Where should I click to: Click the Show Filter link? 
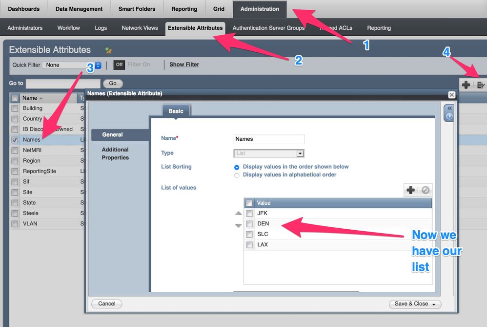(x=184, y=65)
